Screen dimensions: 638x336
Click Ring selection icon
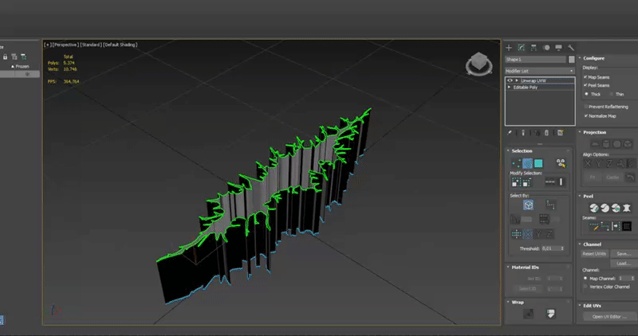(x=561, y=182)
